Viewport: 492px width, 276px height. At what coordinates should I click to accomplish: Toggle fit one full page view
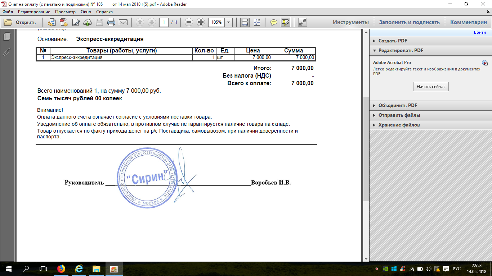point(257,22)
